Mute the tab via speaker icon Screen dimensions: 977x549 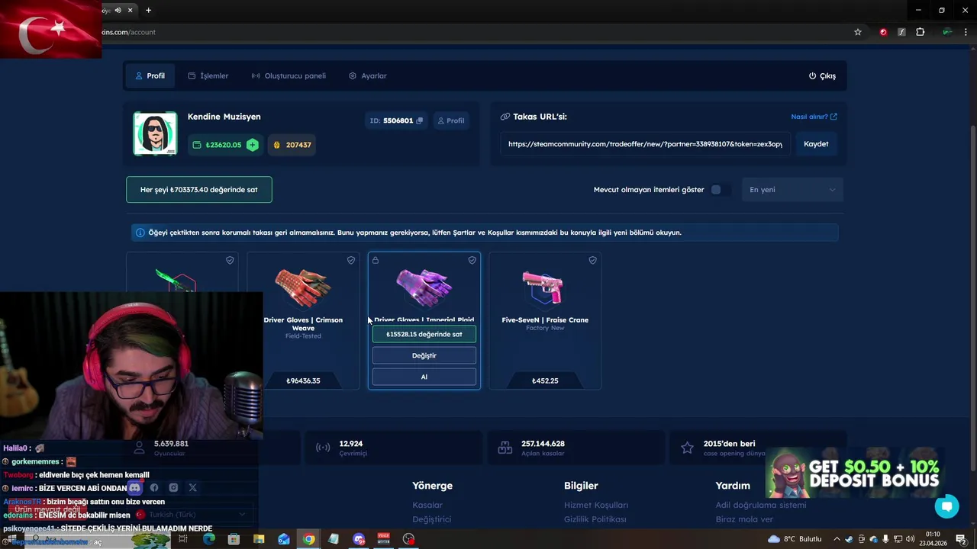[x=118, y=10]
